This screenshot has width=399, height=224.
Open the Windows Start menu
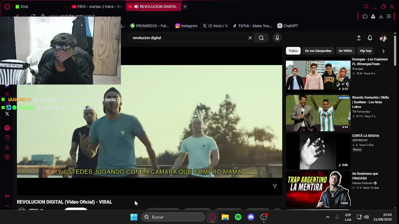(134, 217)
